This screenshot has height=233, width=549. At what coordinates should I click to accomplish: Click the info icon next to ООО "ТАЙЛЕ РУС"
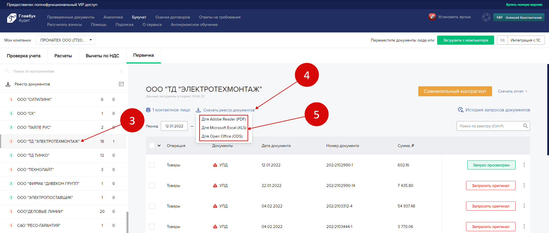[x=11, y=127]
